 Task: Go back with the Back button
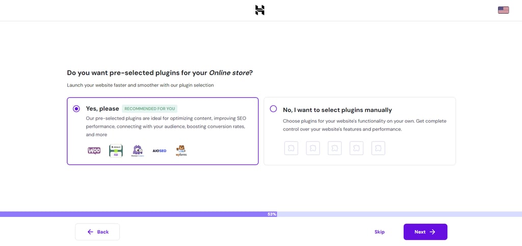pos(97,232)
